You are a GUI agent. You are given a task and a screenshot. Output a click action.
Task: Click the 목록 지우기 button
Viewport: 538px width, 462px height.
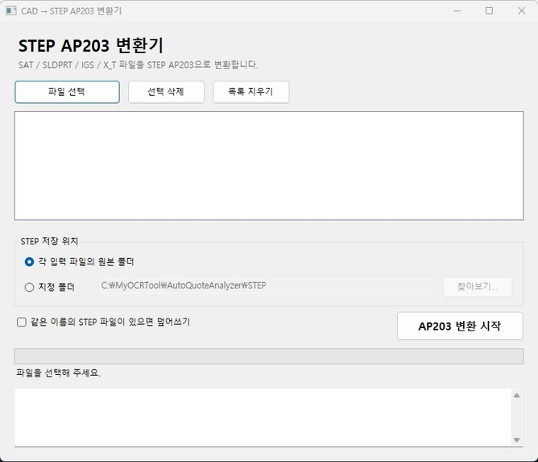coord(250,92)
